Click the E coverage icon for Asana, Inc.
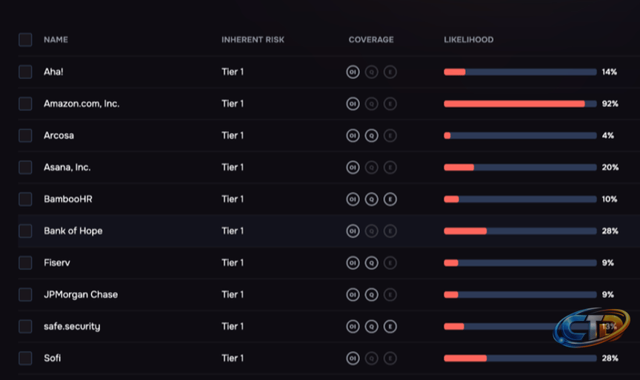The image size is (640, 380). (390, 167)
